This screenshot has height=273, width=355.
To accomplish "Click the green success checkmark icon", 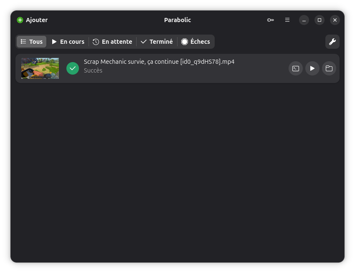I will pos(73,68).
